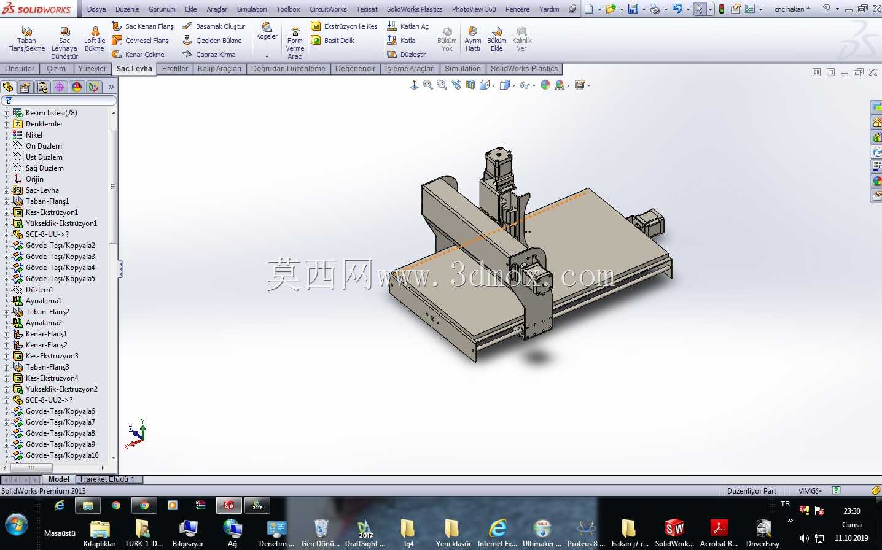This screenshot has width=882, height=550.
Task: Expand the Kesim listesi(78) node
Action: [x=7, y=113]
